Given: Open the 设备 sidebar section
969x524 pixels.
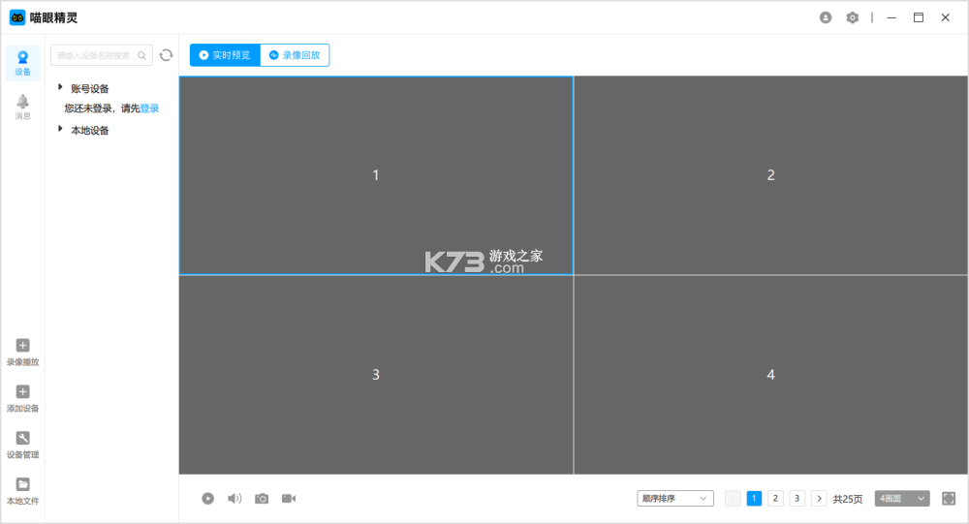Looking at the screenshot, I should 23,63.
